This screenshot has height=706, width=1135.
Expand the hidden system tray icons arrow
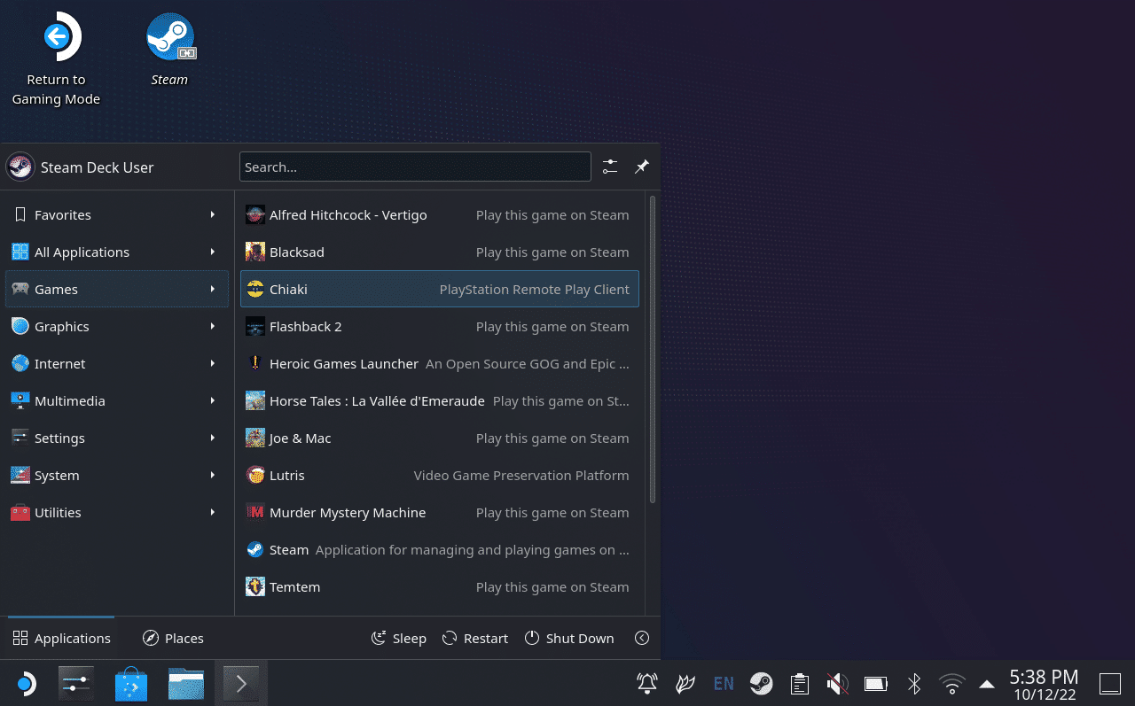pyautogui.click(x=986, y=684)
